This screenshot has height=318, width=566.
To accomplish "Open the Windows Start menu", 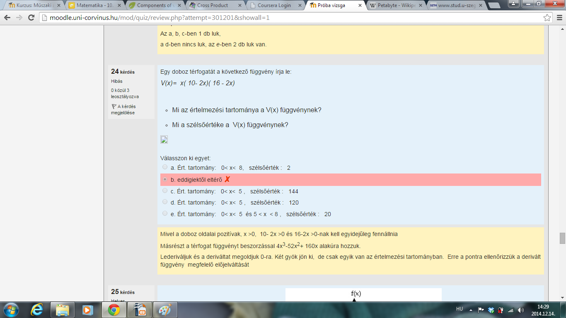I will click(11, 309).
